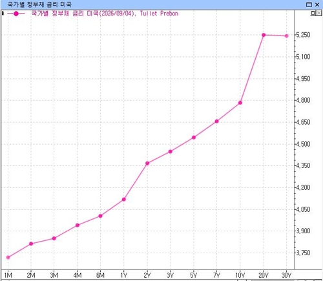The height and width of the screenshot is (281, 323).
Task: Select the 20Y peak data point
Action: 264,35
